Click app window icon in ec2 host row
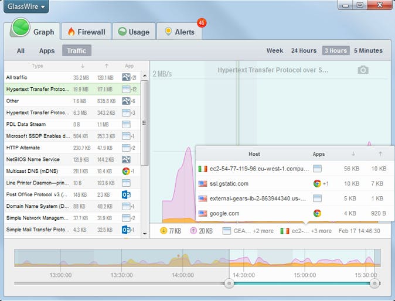The width and height of the screenshot is (395, 301). coord(317,169)
